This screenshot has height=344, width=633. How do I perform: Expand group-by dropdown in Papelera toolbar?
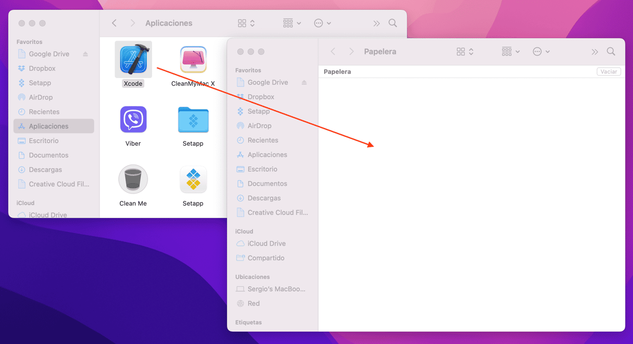coord(511,52)
